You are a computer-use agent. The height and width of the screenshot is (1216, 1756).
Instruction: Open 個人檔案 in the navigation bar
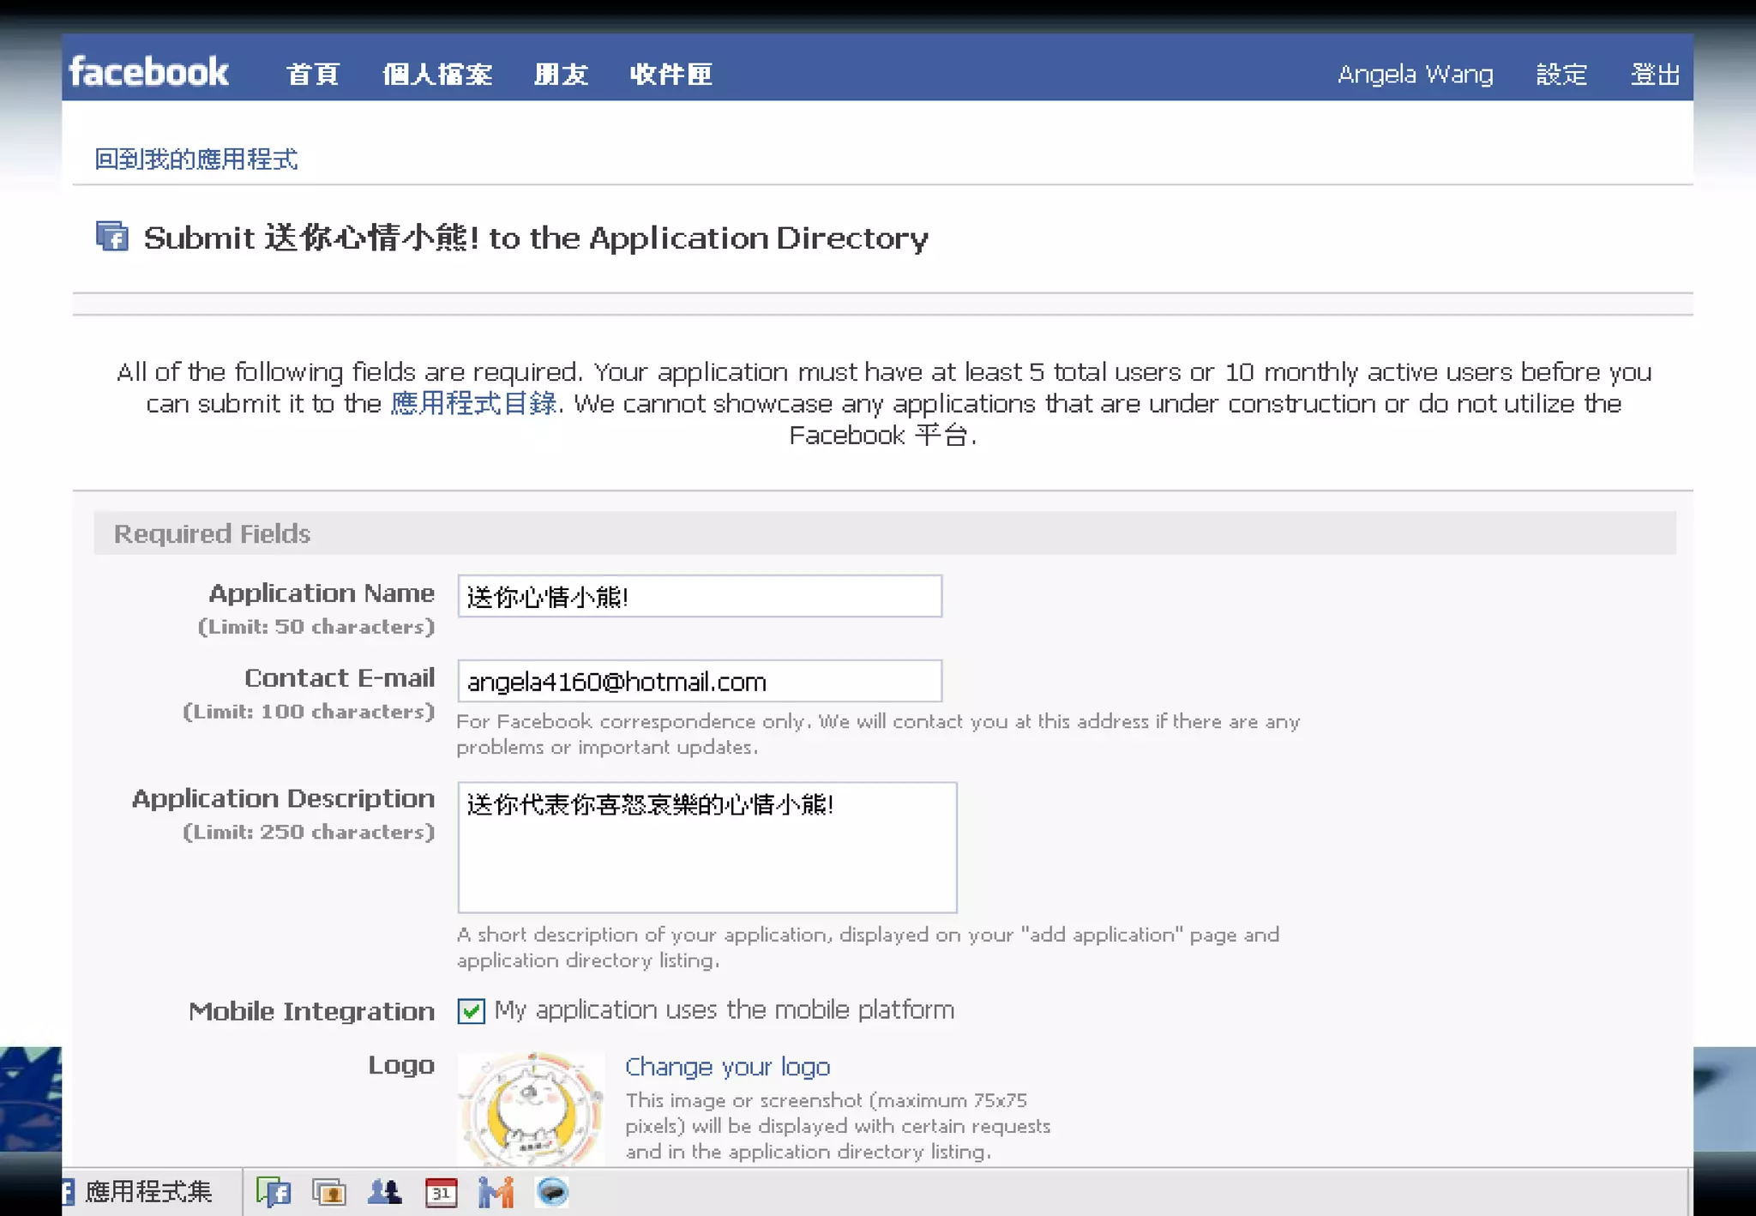pos(437,75)
